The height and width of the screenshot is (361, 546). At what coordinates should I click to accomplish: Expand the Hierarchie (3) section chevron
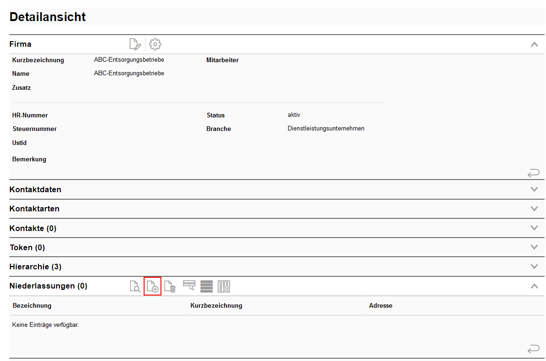534,267
